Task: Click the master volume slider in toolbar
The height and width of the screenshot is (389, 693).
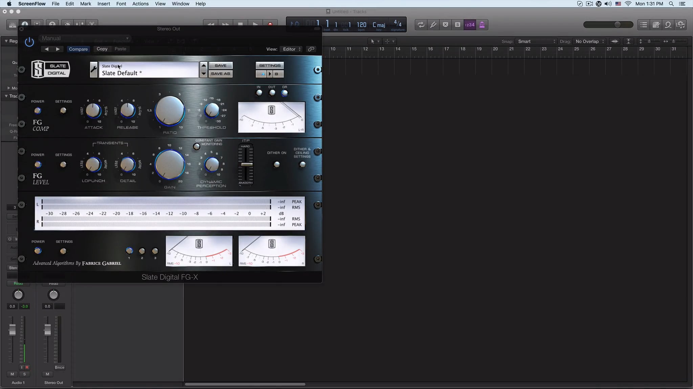Action: point(608,25)
